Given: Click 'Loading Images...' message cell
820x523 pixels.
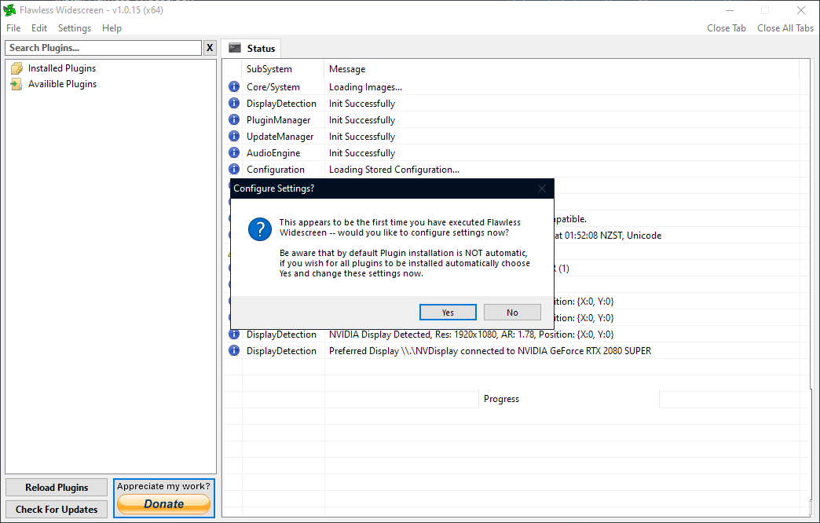Looking at the screenshot, I should 365,87.
